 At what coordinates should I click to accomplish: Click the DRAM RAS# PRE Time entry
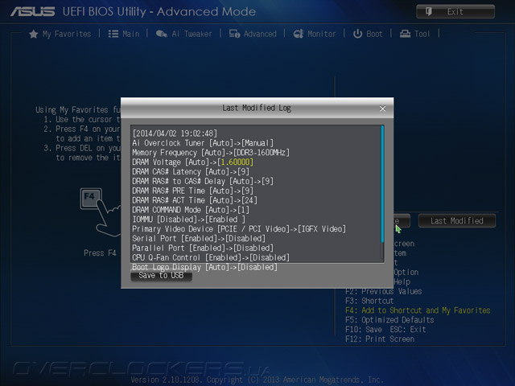193,191
